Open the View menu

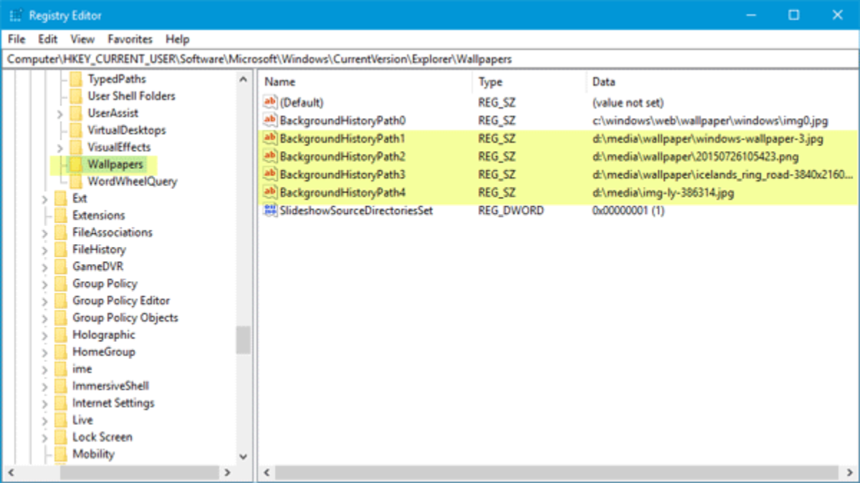pyautogui.click(x=82, y=39)
